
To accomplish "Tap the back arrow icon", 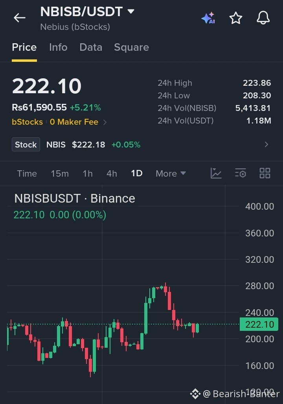I will [20, 18].
